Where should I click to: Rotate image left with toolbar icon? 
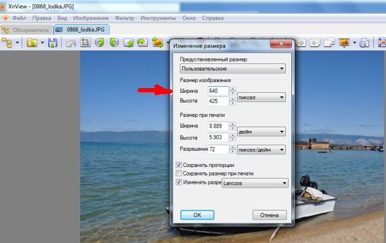point(99,43)
